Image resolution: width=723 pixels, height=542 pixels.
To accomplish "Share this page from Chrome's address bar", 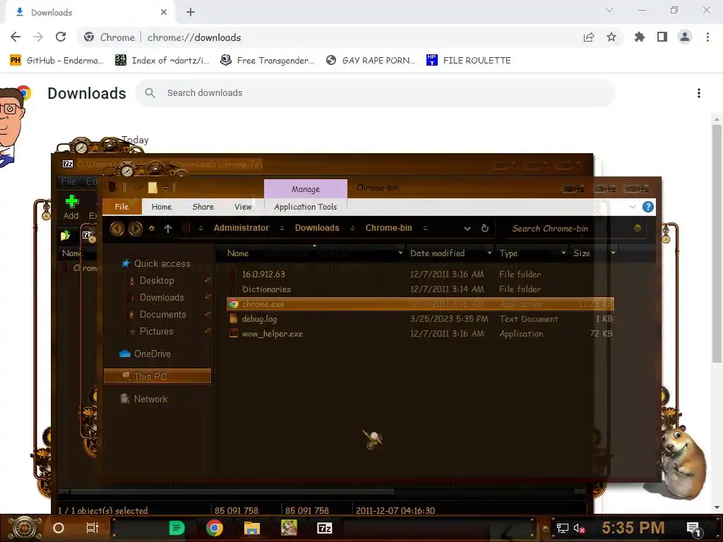I will coord(589,37).
